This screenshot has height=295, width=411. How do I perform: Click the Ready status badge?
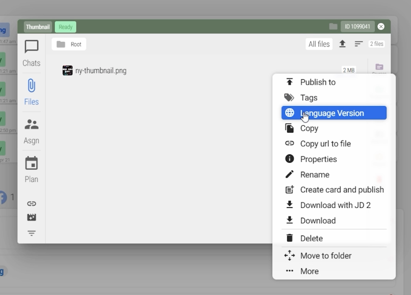point(65,27)
